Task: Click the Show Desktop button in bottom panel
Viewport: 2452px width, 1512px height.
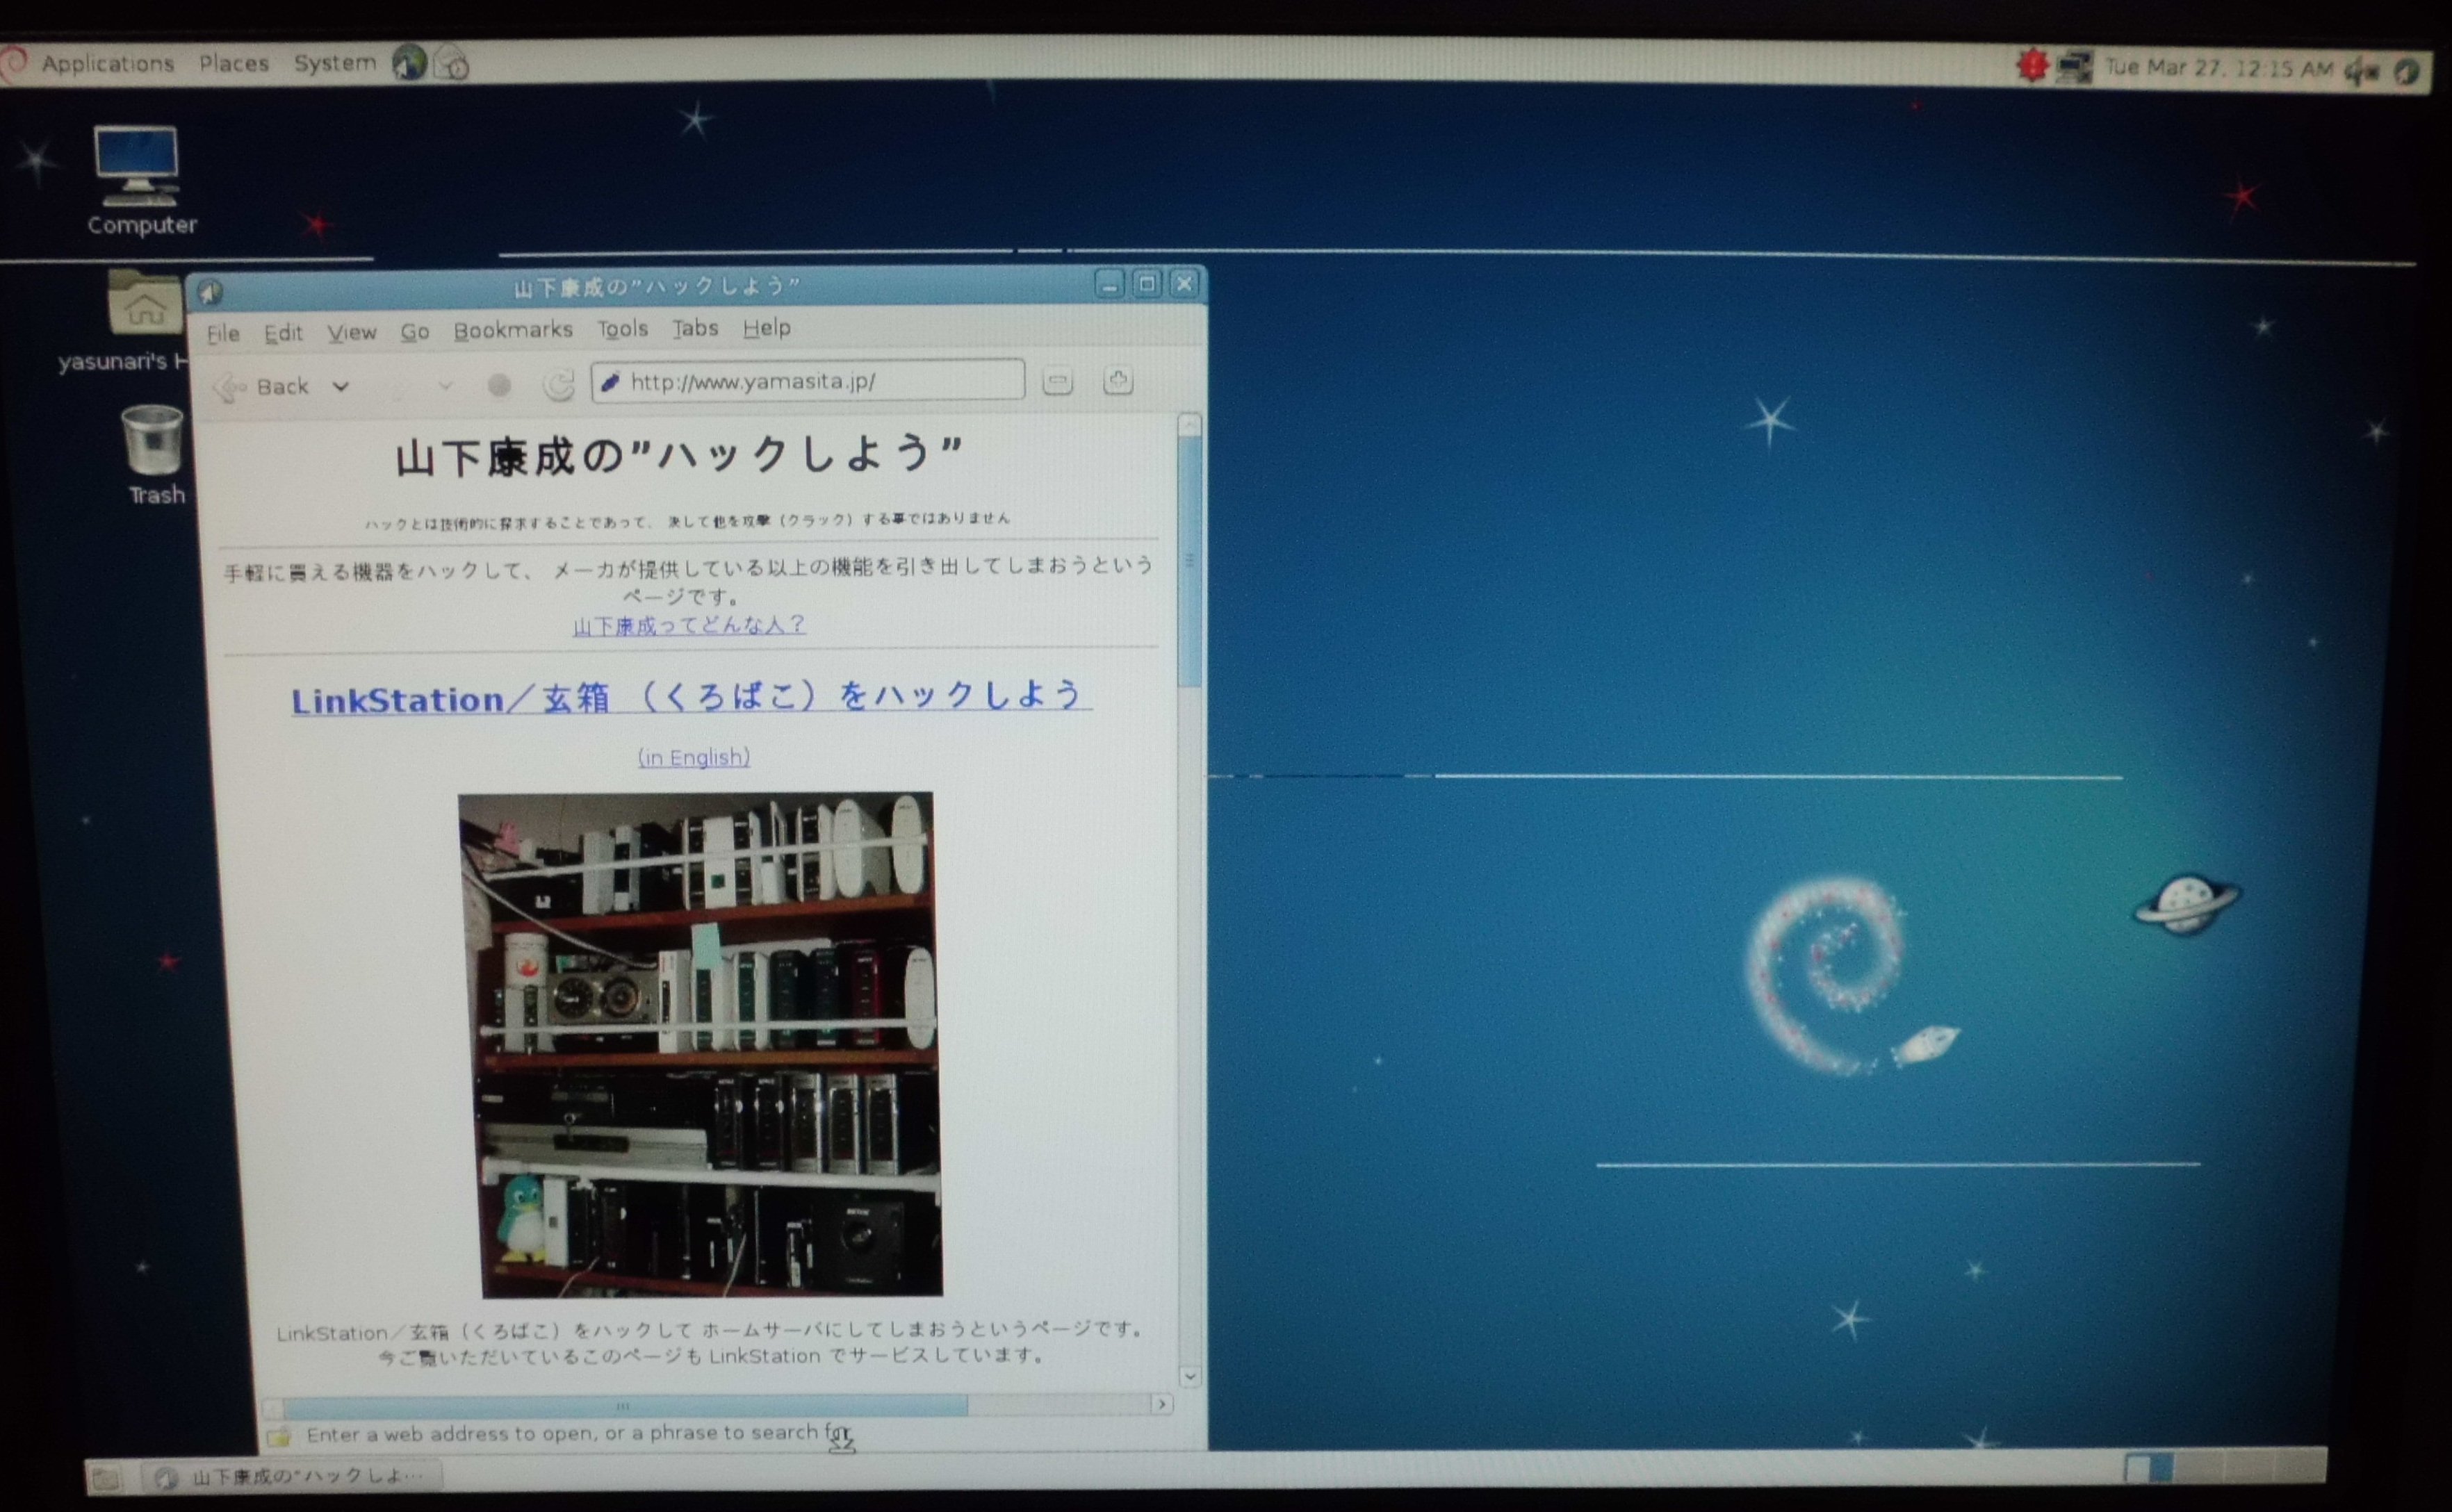Action: [x=106, y=1479]
